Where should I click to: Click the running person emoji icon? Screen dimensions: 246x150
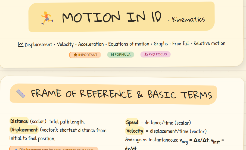(47, 18)
